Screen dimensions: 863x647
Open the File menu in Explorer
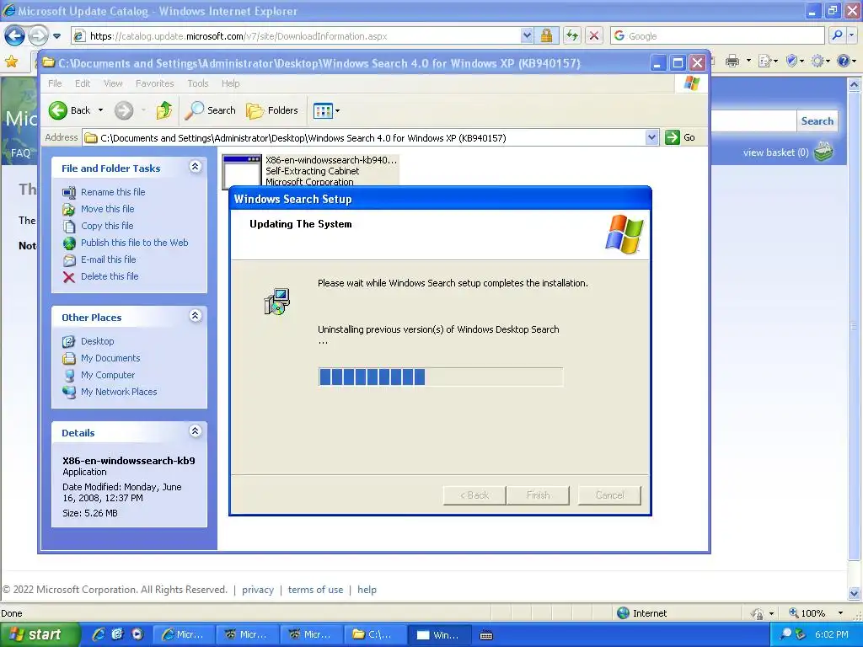(55, 83)
